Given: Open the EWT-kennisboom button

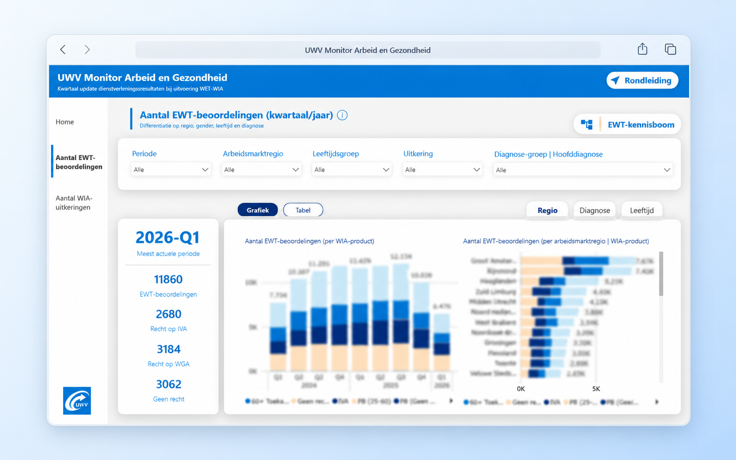Looking at the screenshot, I should [627, 124].
